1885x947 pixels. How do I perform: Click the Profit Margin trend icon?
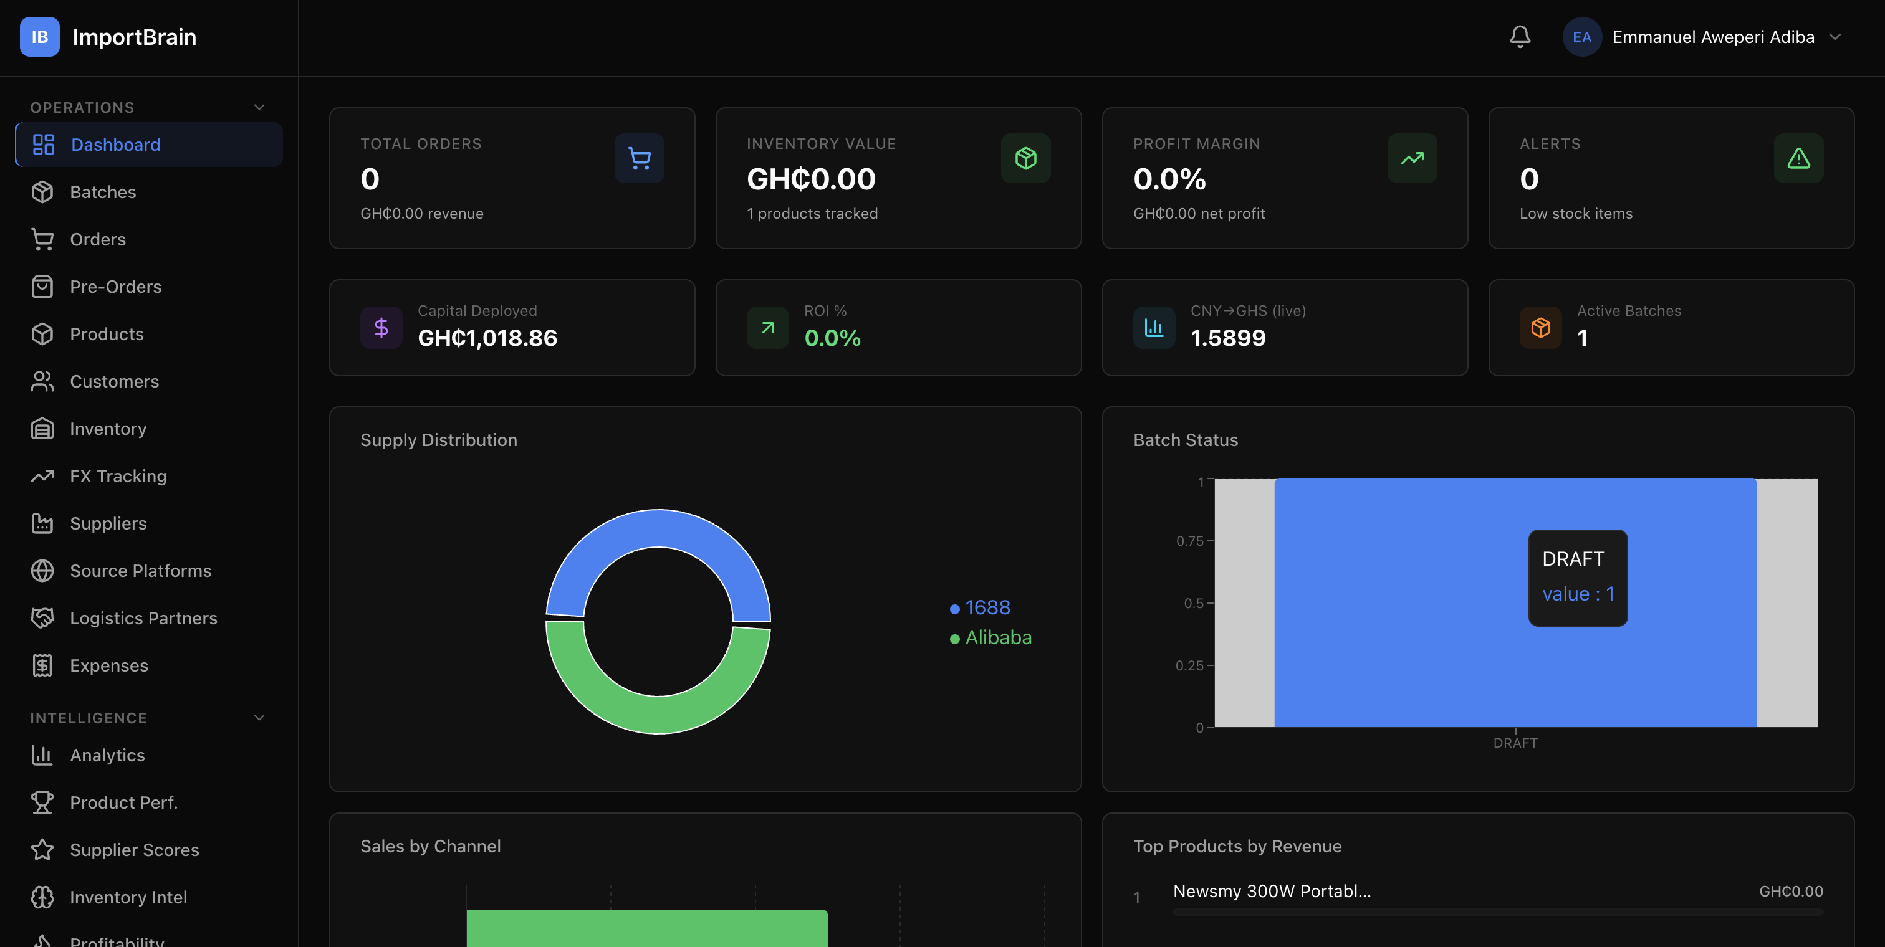(1413, 158)
